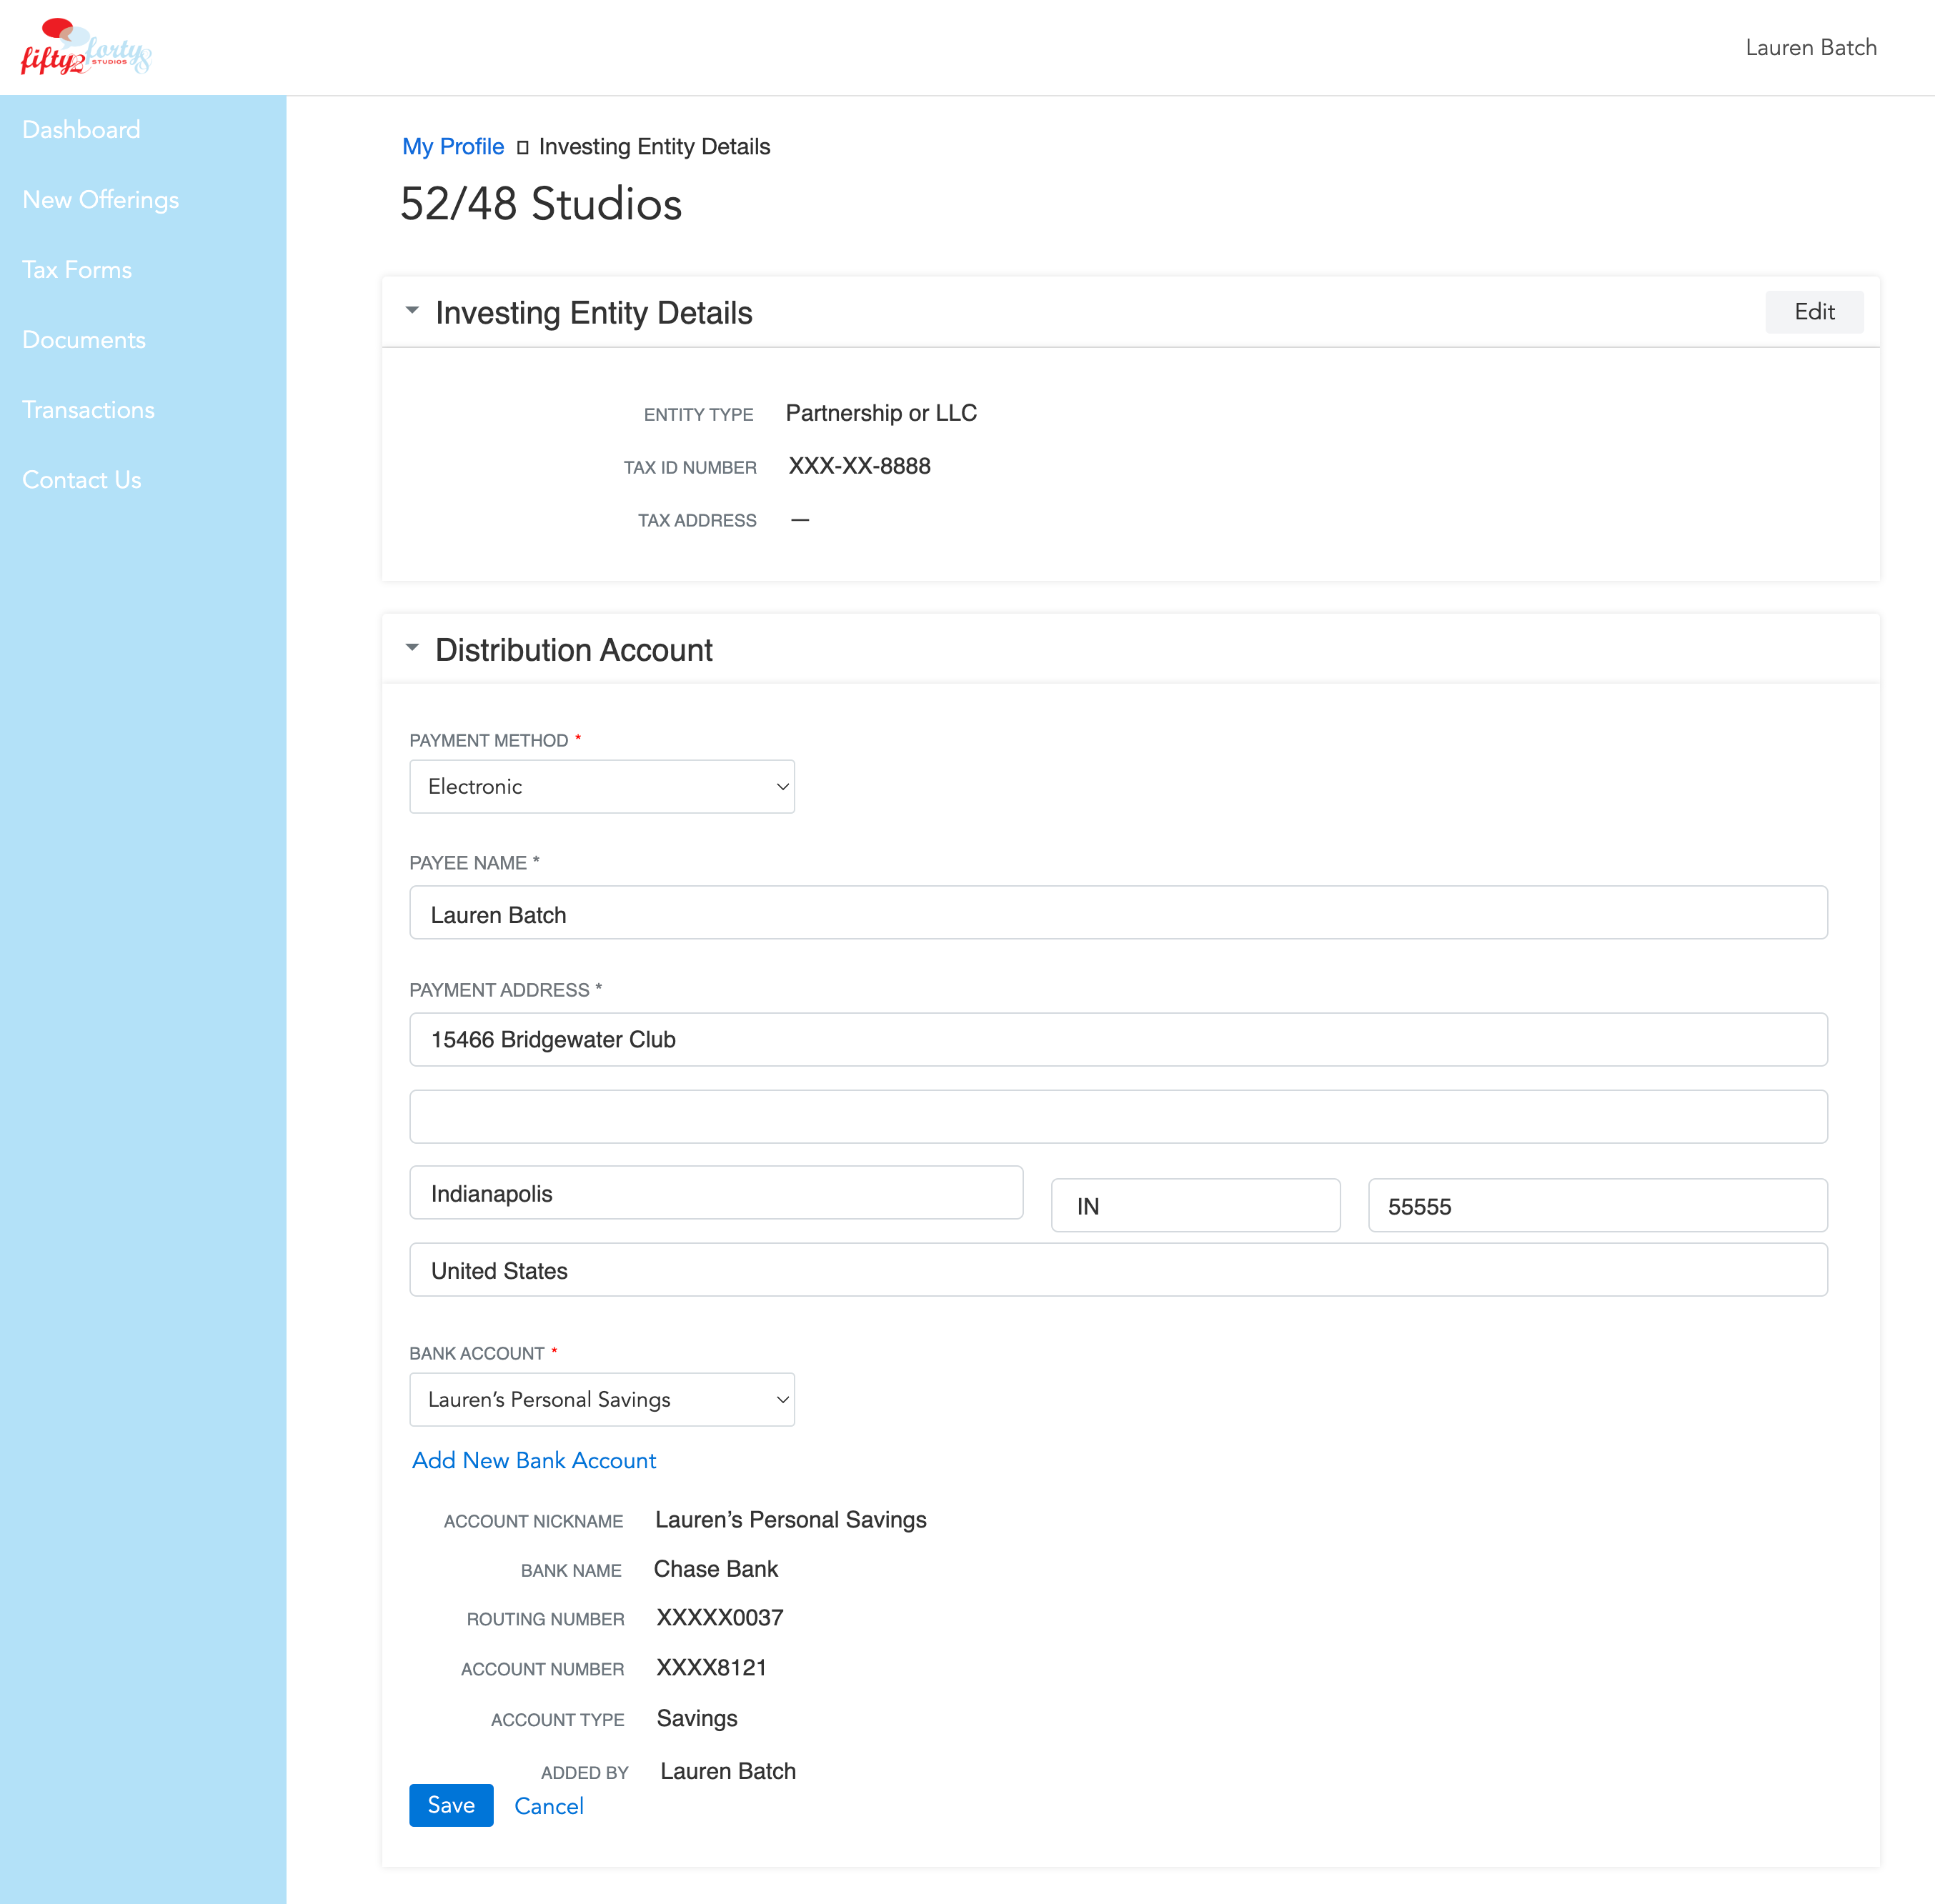
Task: Open New Offerings page
Action: point(100,200)
